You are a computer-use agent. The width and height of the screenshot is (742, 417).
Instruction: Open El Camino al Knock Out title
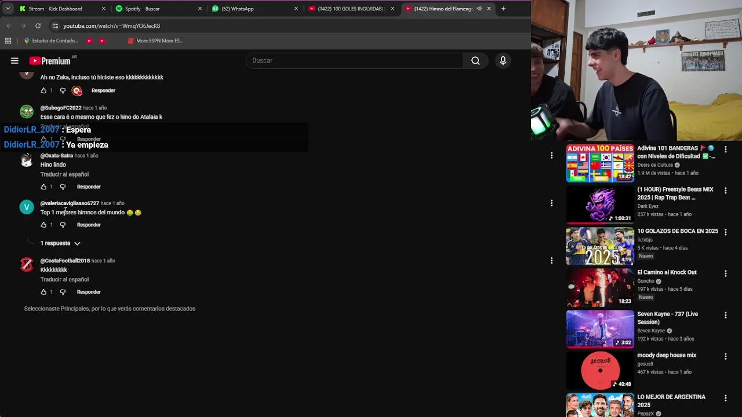[x=667, y=272]
